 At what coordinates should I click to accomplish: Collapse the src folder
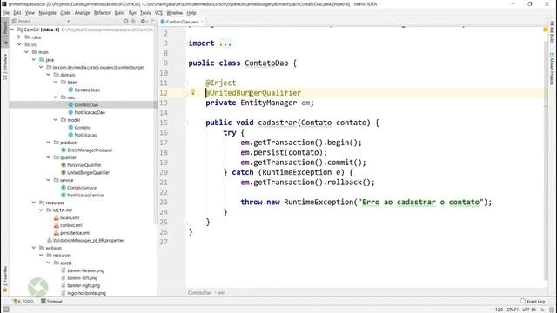tap(19, 44)
